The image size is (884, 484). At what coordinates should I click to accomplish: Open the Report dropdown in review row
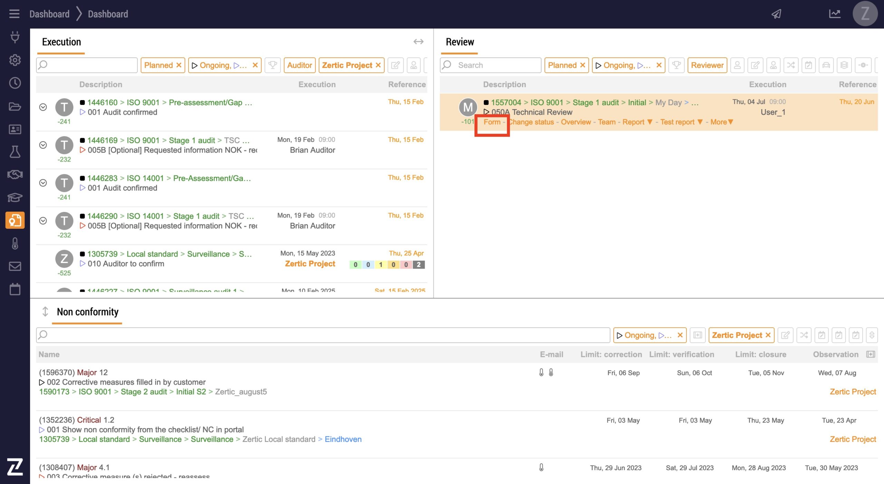[637, 122]
